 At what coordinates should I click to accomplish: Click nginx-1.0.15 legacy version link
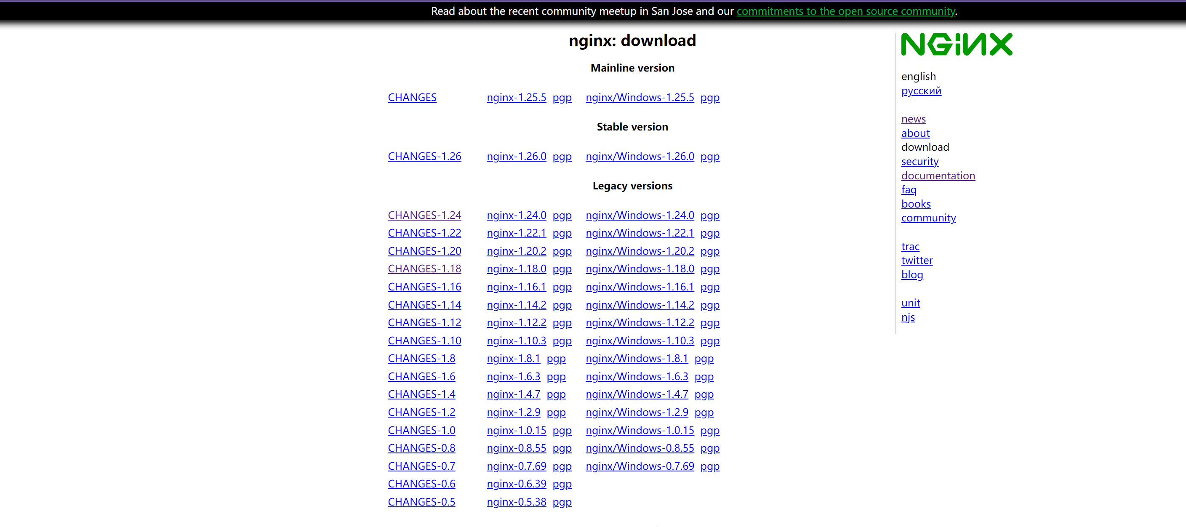516,429
